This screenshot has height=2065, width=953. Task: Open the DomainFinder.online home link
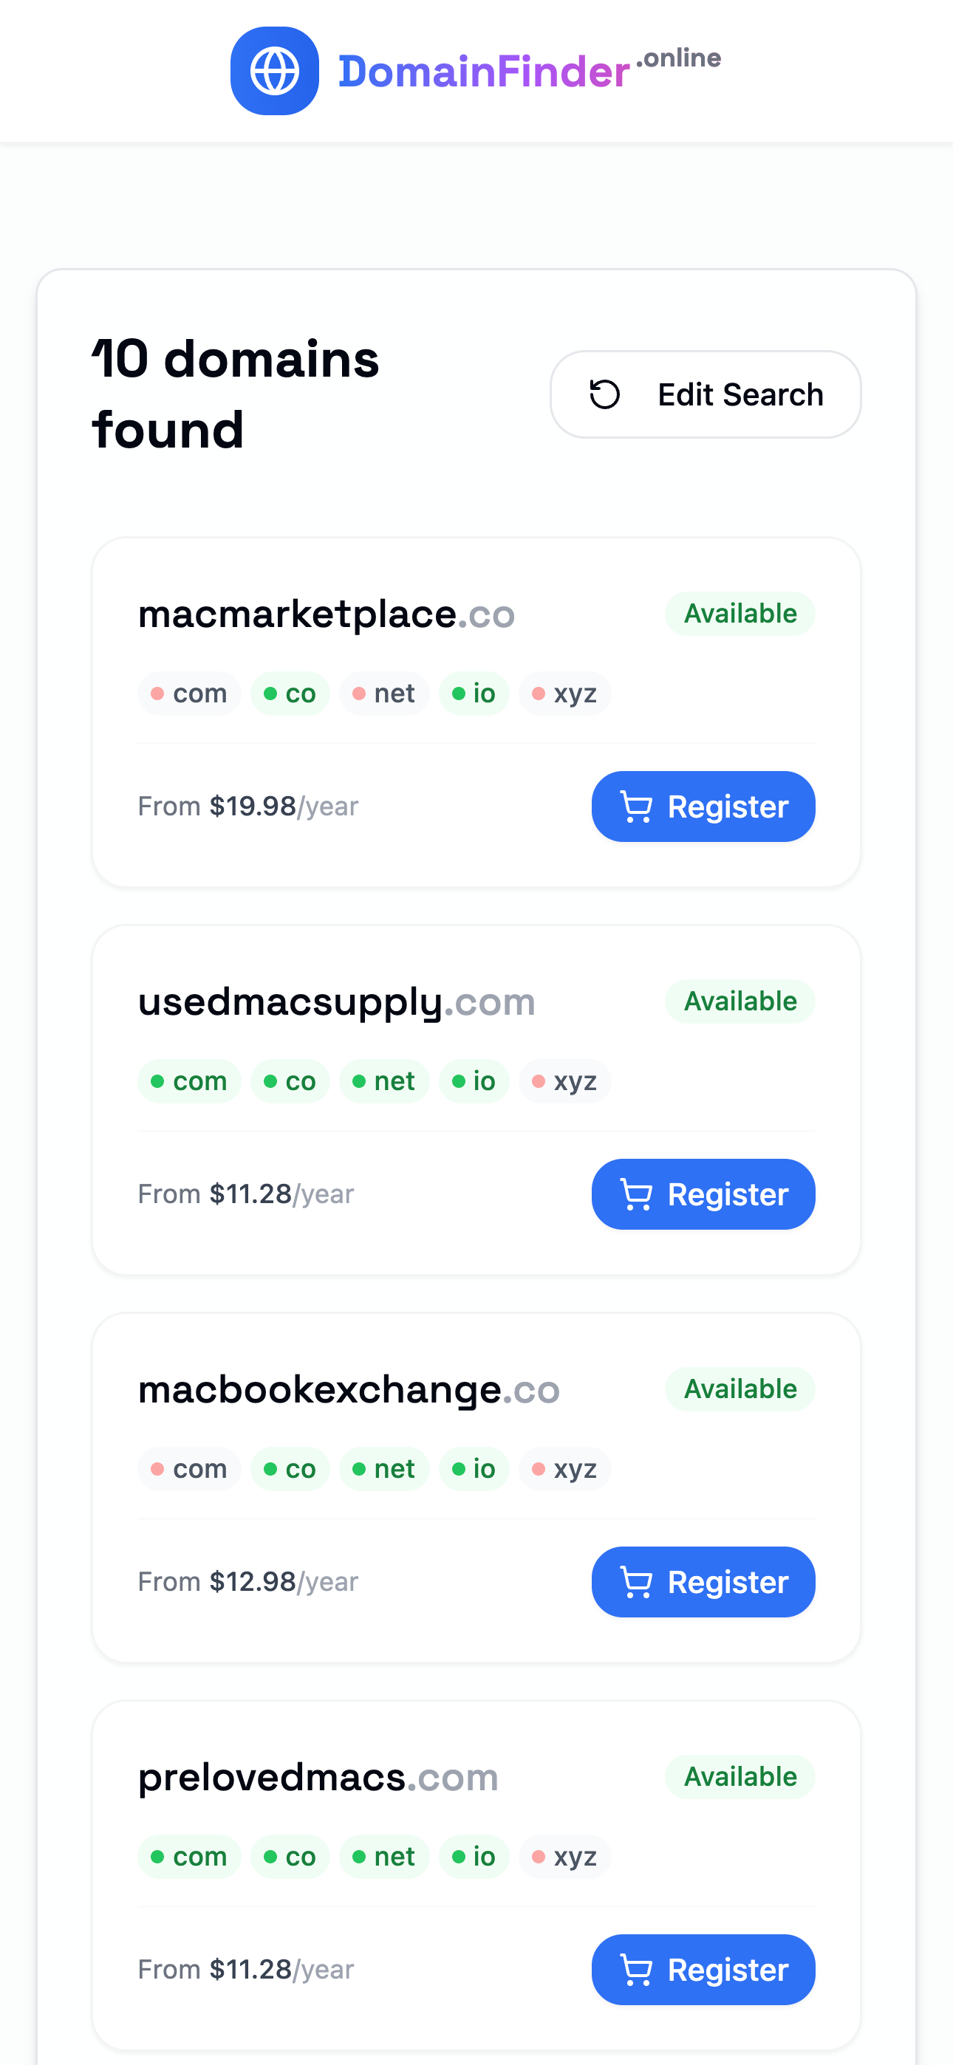pos(476,71)
